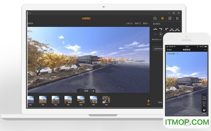This screenshot has width=211, height=131.
Task: Choose the double chevron hotspot style
Action: 172,29
